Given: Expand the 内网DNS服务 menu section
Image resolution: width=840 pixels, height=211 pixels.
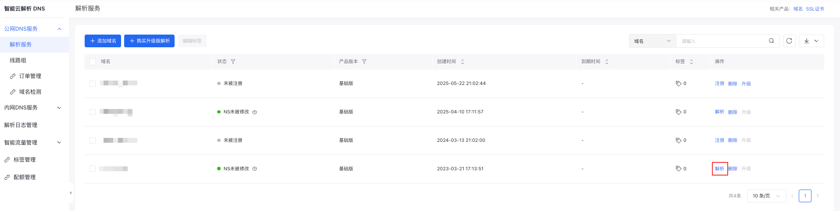Looking at the screenshot, I should click(59, 108).
